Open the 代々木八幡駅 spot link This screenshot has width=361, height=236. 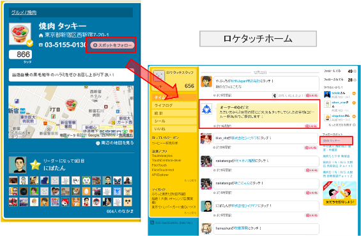pyautogui.click(x=244, y=161)
